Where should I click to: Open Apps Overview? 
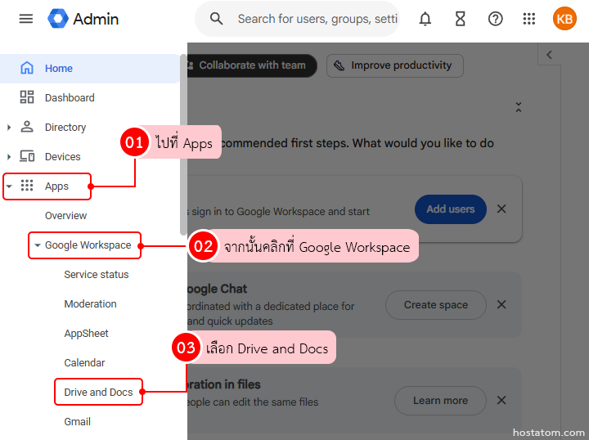tap(65, 215)
